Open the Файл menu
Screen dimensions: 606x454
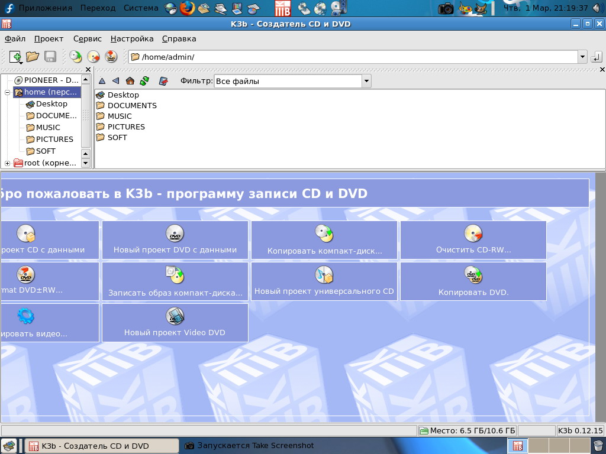[15, 38]
